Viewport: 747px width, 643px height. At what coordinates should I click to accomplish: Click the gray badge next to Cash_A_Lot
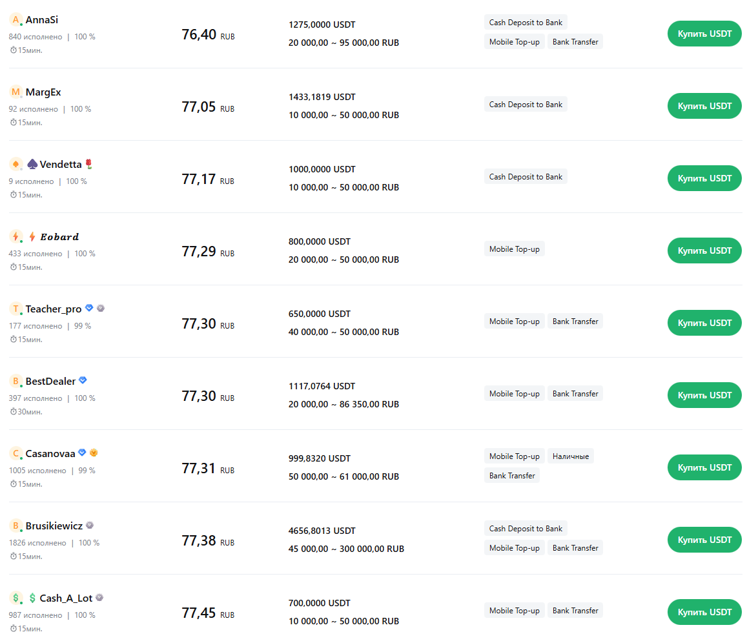(99, 598)
